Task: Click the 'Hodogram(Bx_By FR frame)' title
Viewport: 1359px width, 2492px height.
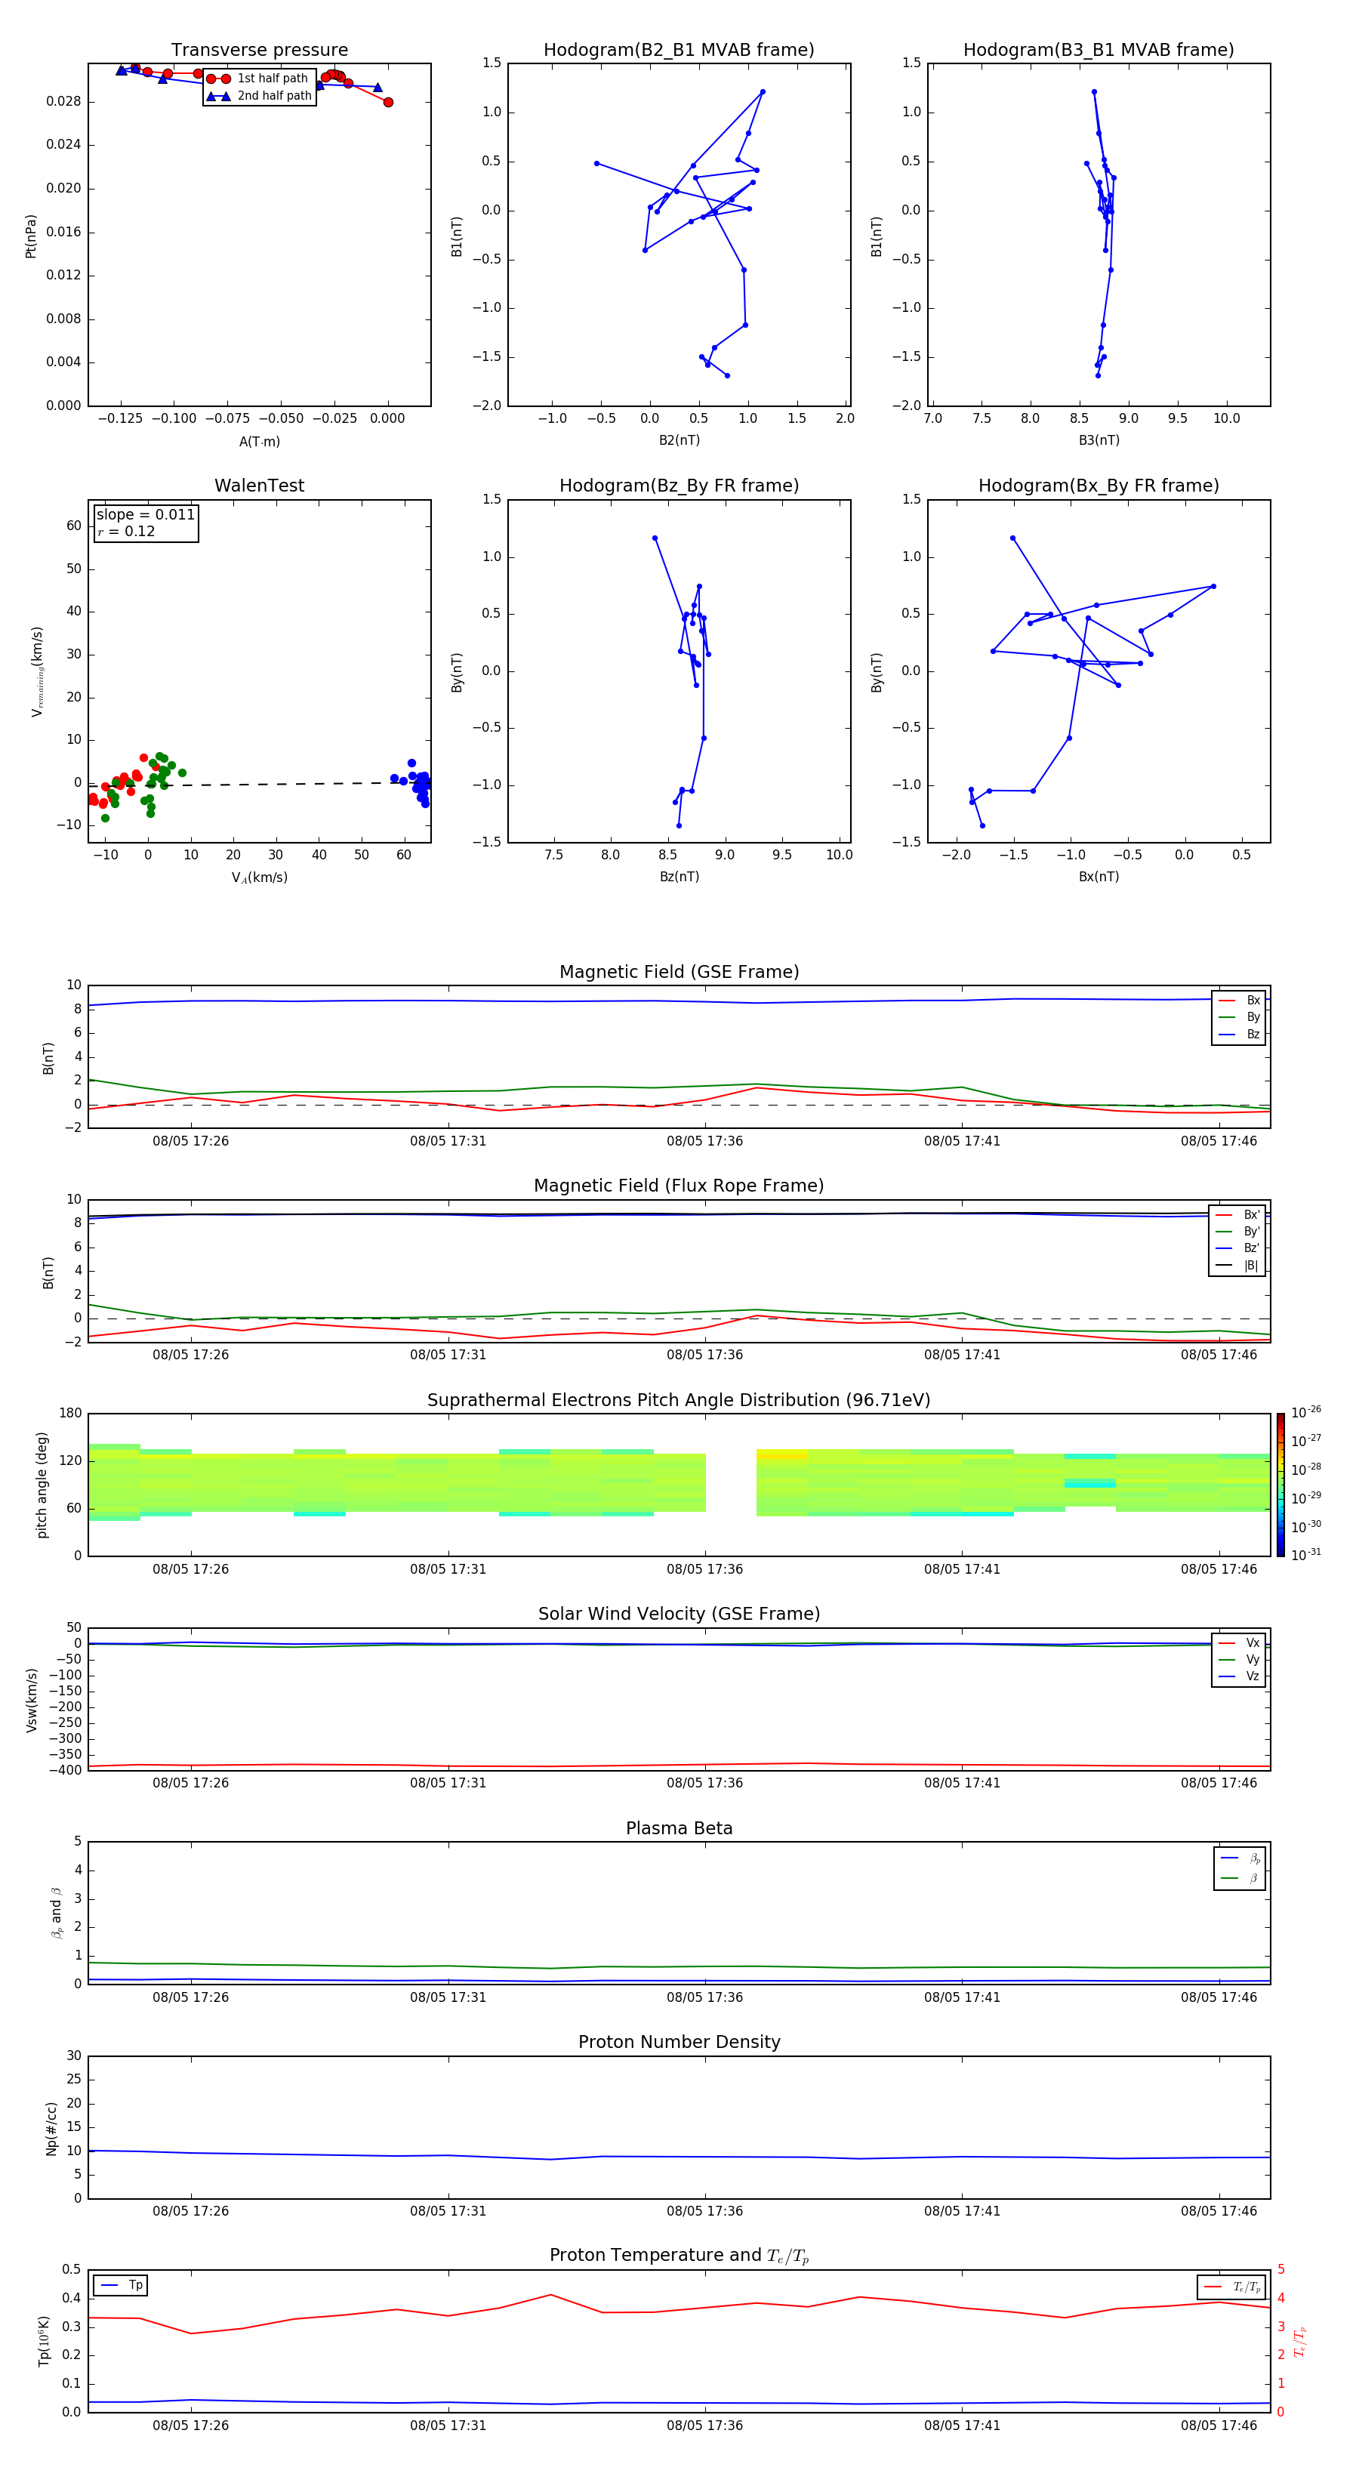Action: click(x=1099, y=486)
